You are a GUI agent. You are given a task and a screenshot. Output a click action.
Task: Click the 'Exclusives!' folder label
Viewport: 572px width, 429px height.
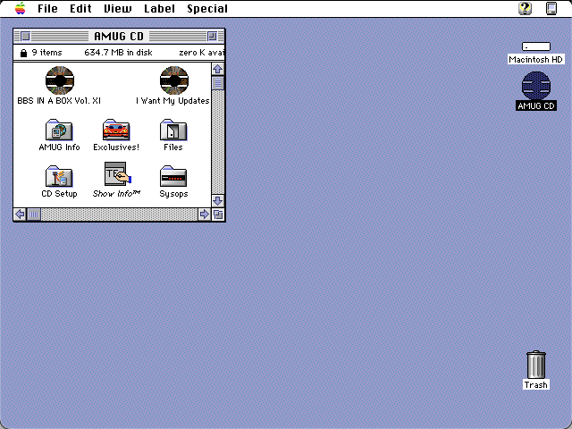(116, 147)
